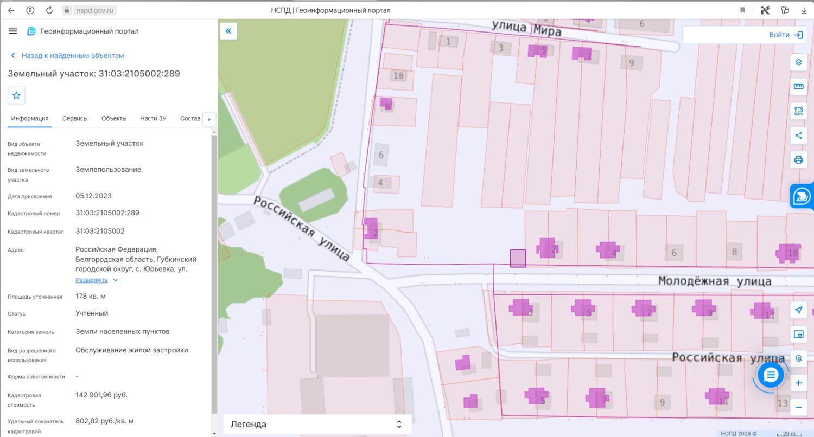Show more tabs with arrow
Screen dimensions: 814x437
[209, 119]
